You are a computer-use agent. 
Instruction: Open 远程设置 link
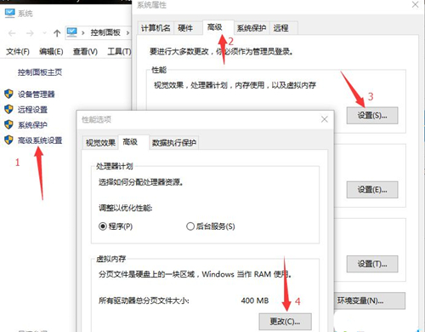pos(32,110)
